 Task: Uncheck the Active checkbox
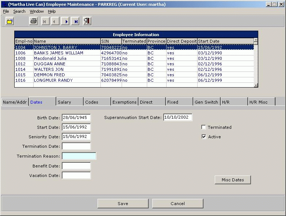point(204,137)
